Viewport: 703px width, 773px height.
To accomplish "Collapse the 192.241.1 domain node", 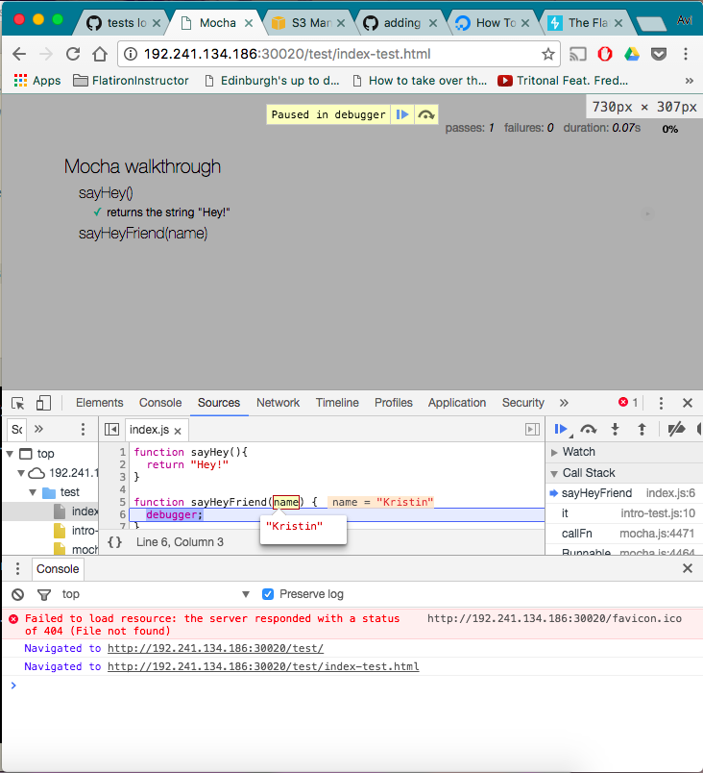I will click(21, 473).
